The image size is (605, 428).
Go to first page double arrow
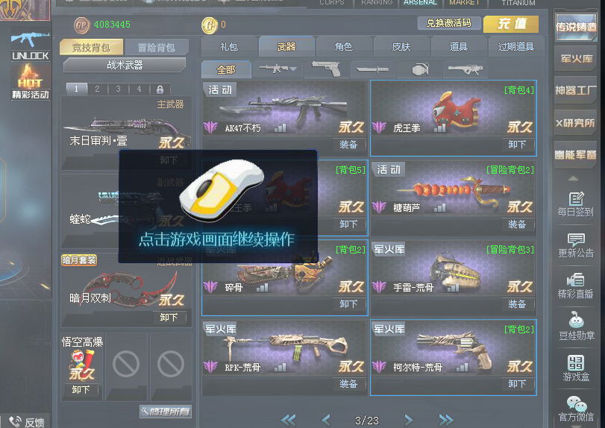[289, 420]
